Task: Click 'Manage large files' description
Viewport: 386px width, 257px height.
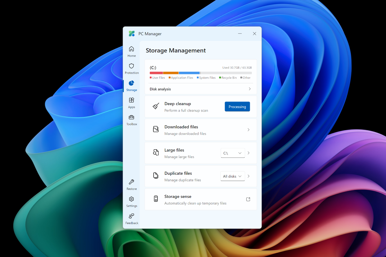Action: (179, 157)
